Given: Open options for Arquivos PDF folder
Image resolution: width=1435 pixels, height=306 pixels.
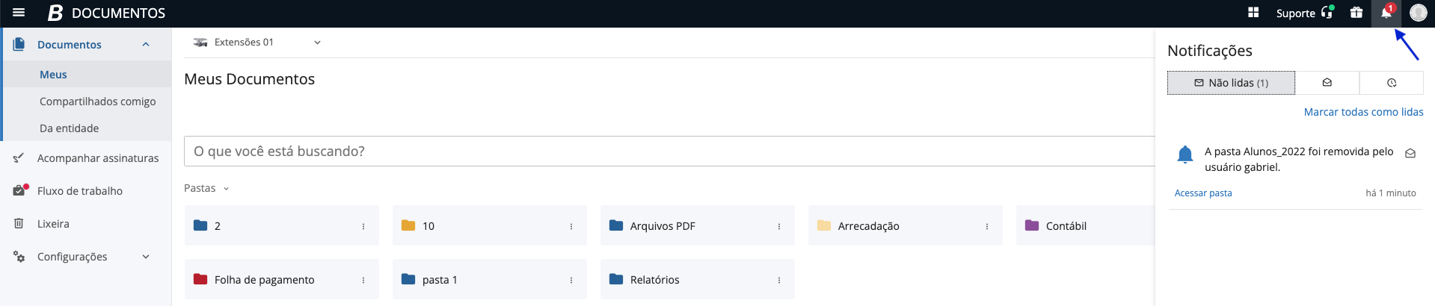Looking at the screenshot, I should pos(778,226).
